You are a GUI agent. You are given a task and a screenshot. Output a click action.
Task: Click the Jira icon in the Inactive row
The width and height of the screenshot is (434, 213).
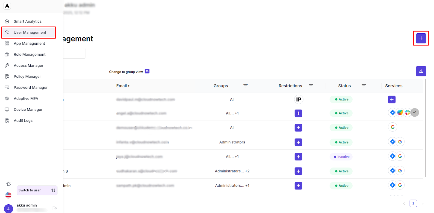coord(392,156)
